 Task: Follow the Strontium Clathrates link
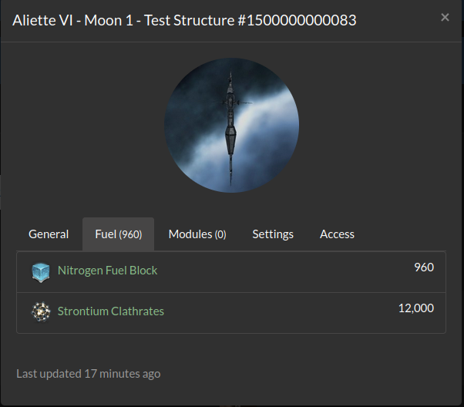point(110,311)
